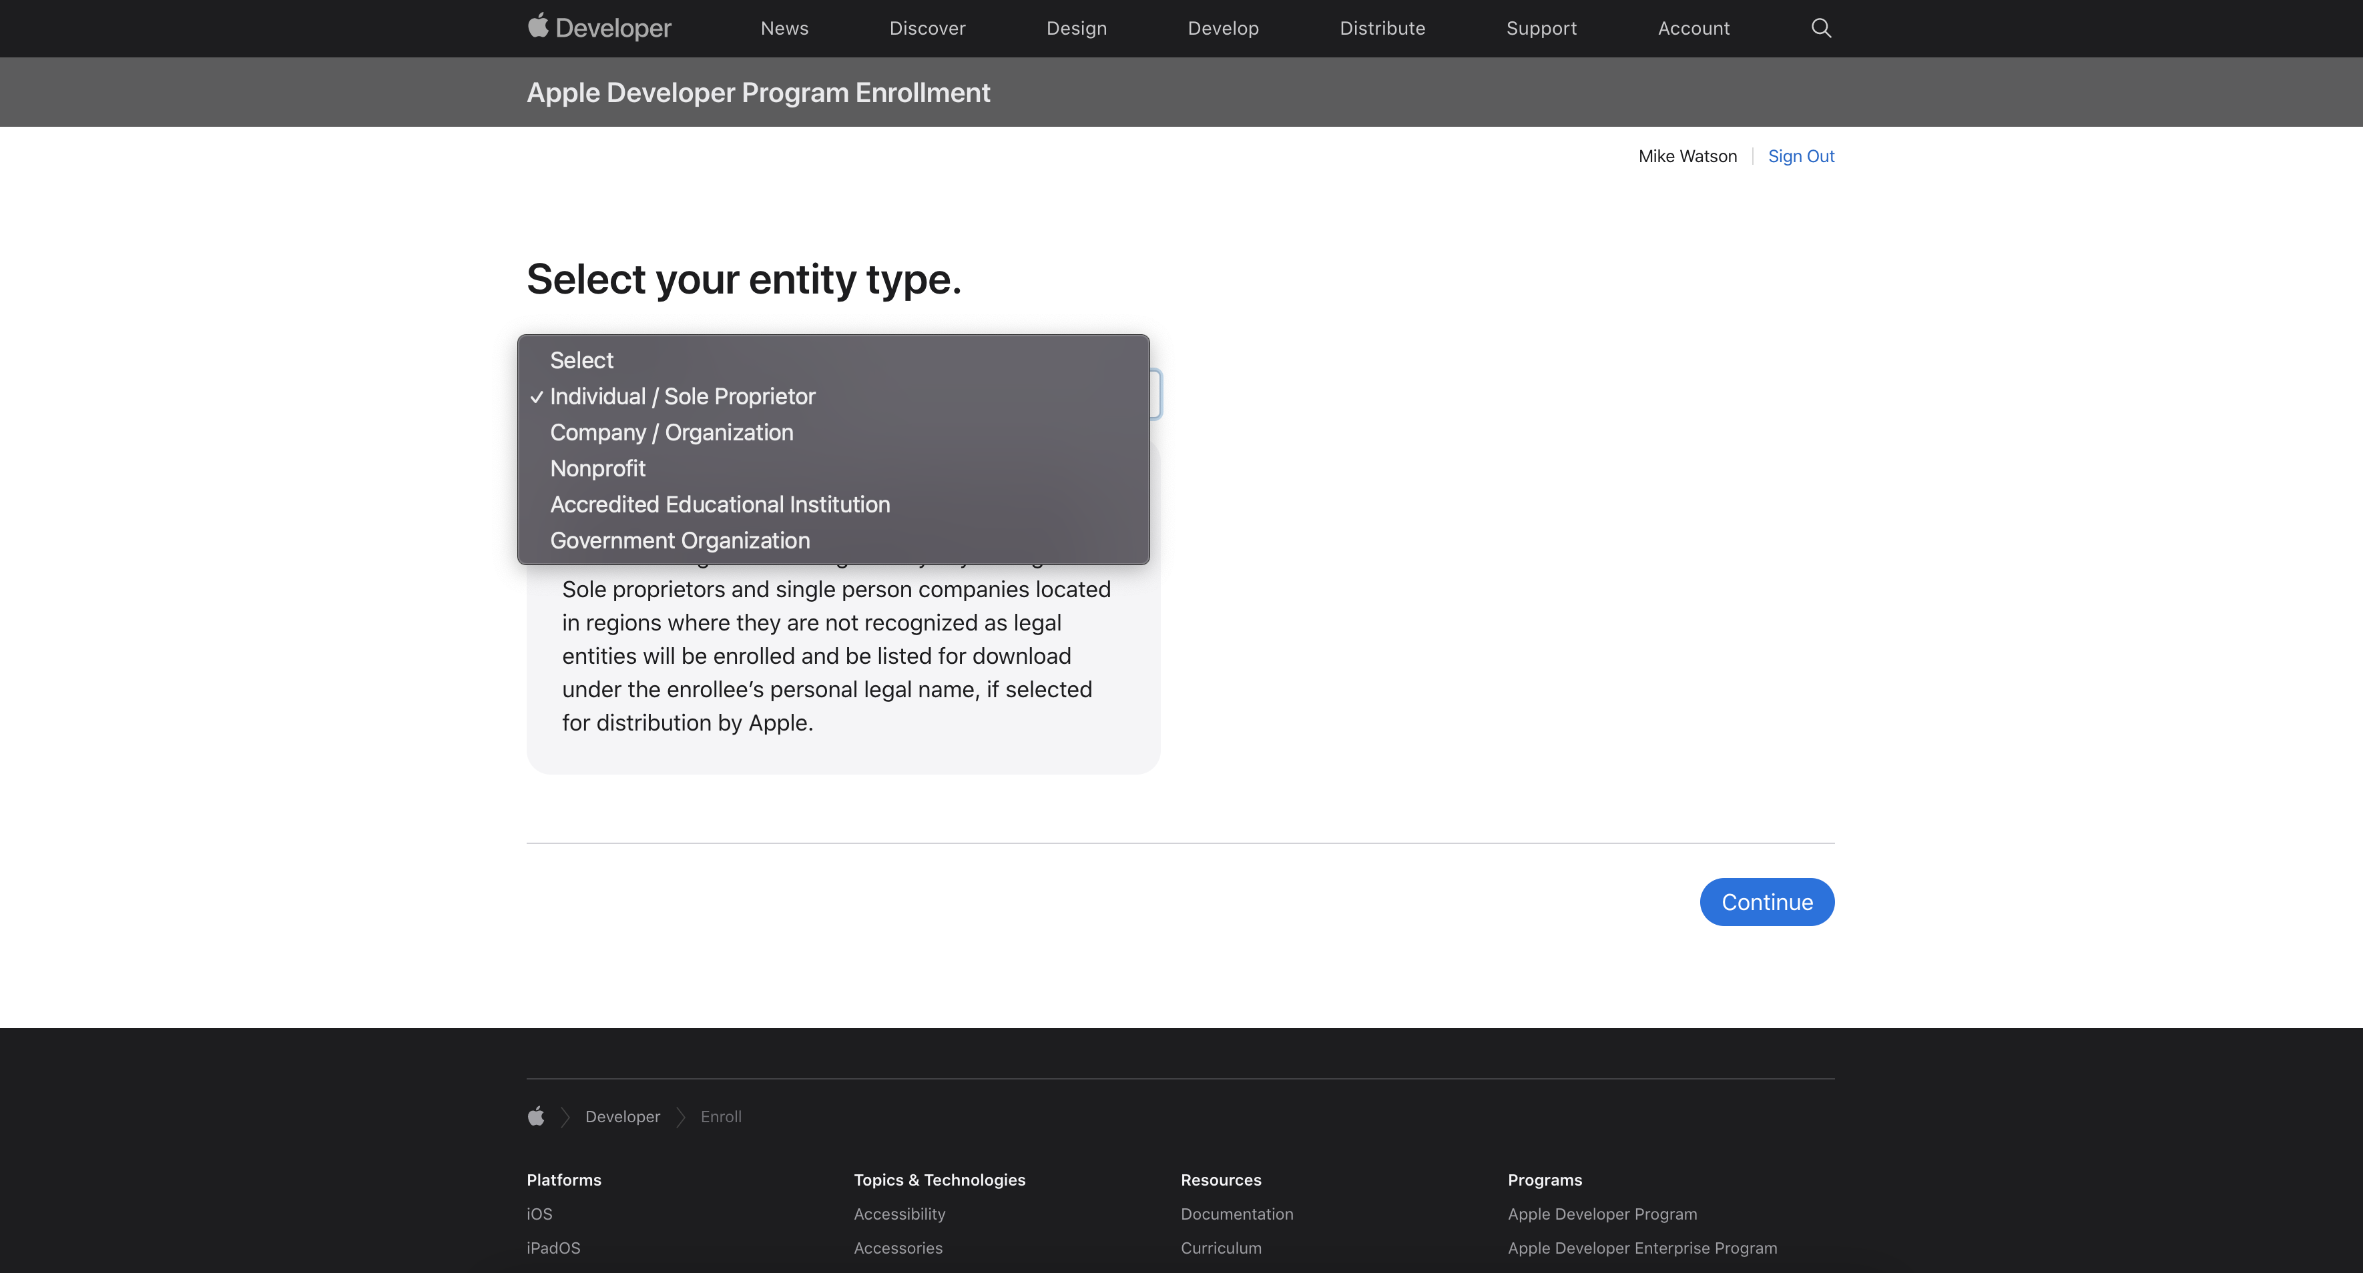The height and width of the screenshot is (1273, 2363).
Task: Go to Support in navigation
Action: coord(1541,29)
